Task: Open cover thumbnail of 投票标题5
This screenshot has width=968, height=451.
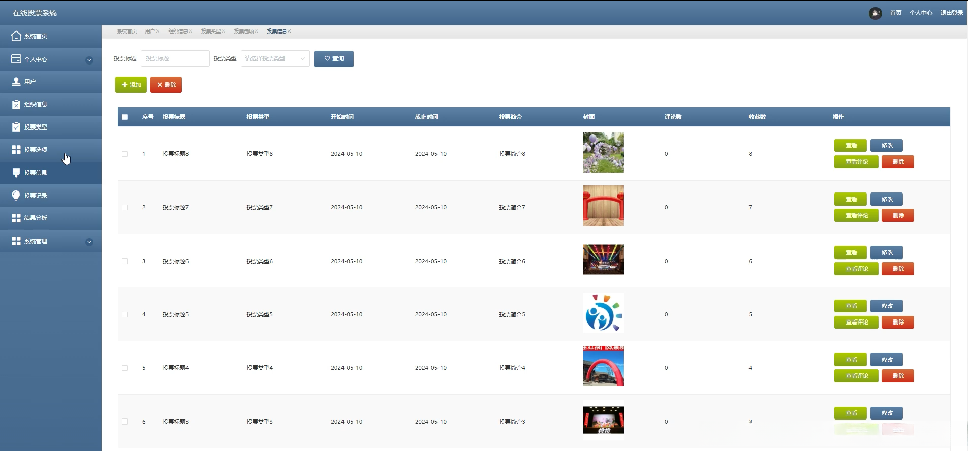Action: tap(604, 313)
